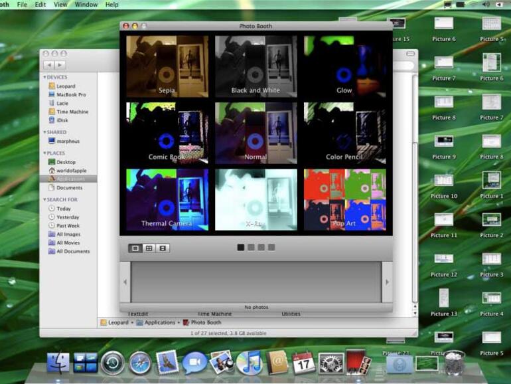Image resolution: width=511 pixels, height=384 pixels.
Task: Open Time Machine in the Dock
Action: (113, 362)
